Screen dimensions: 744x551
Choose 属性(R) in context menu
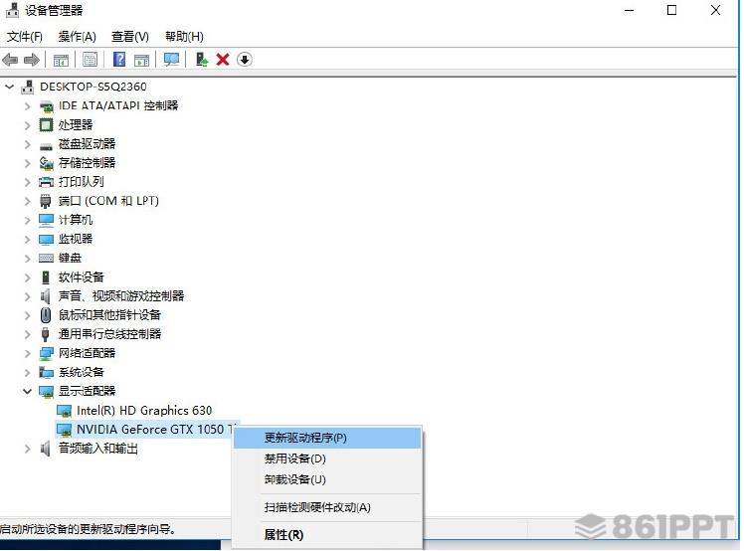pos(327,535)
